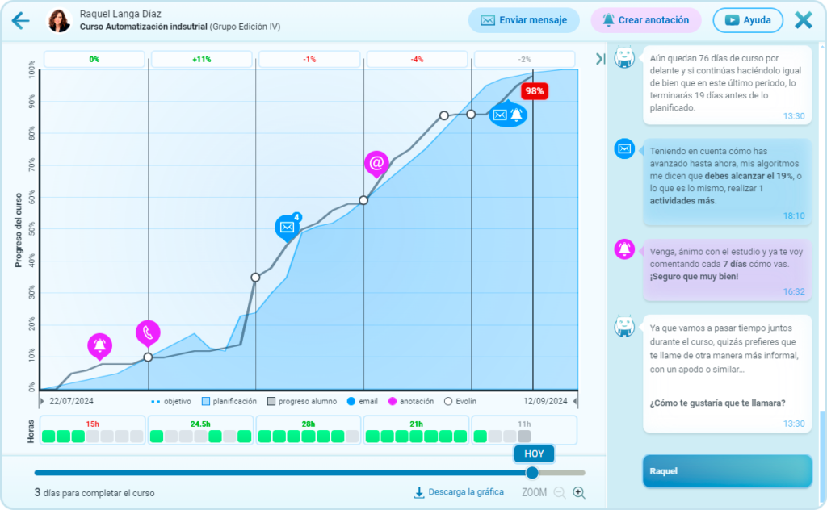Screen dimensions: 827x510
Task: Select the -4% period header
Action: (417, 59)
